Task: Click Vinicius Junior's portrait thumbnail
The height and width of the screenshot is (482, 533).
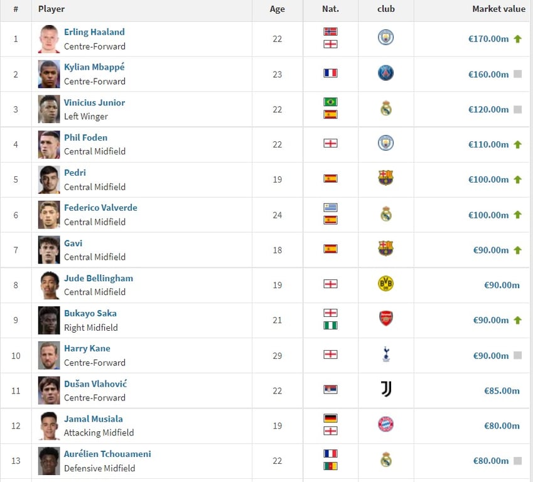Action: 49,109
